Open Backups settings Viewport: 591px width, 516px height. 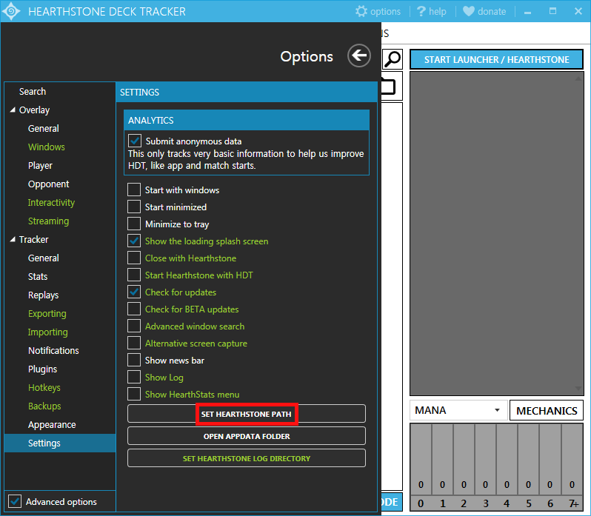pos(44,406)
